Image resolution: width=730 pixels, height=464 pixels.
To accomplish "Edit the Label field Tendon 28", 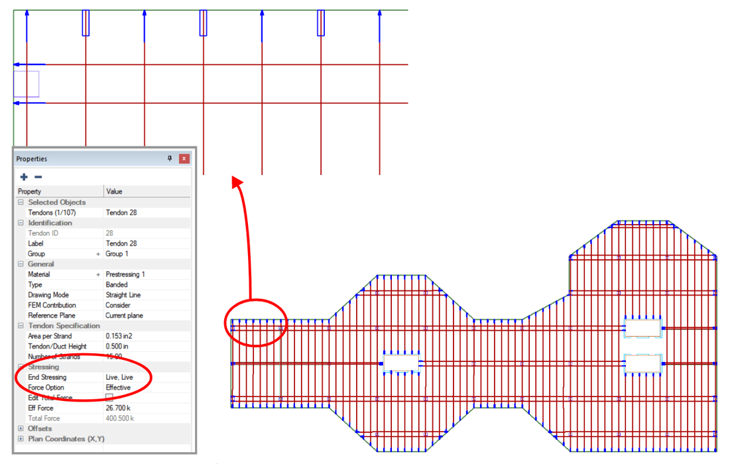I will (x=121, y=243).
